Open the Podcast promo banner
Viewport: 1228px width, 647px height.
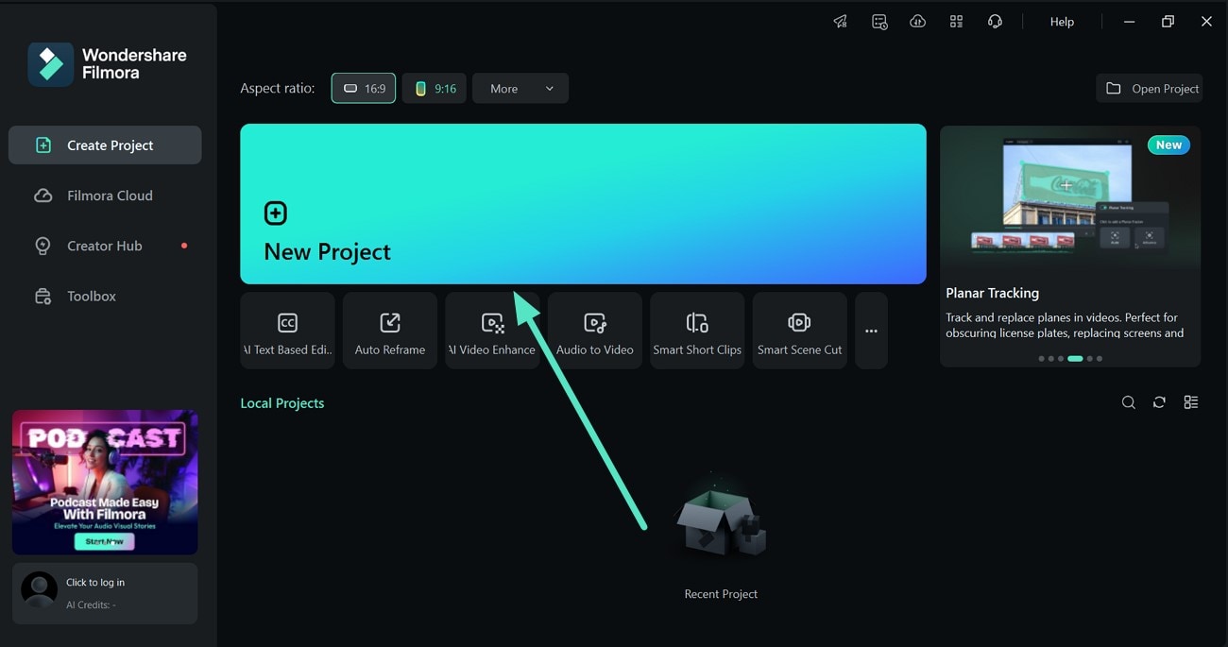(x=105, y=482)
